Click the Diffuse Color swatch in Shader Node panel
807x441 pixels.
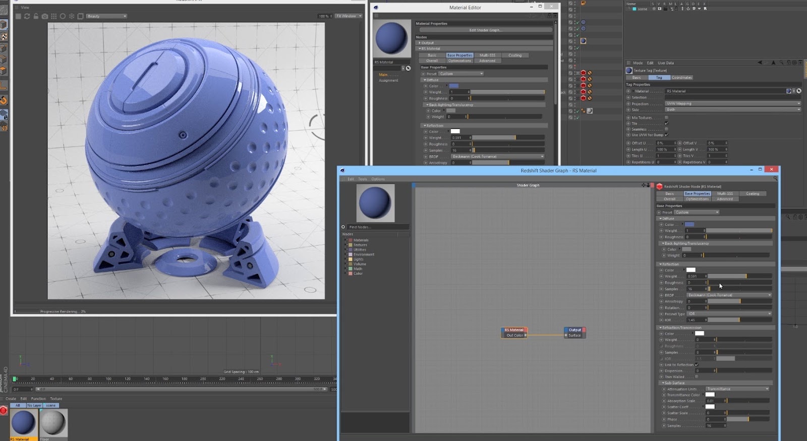689,225
